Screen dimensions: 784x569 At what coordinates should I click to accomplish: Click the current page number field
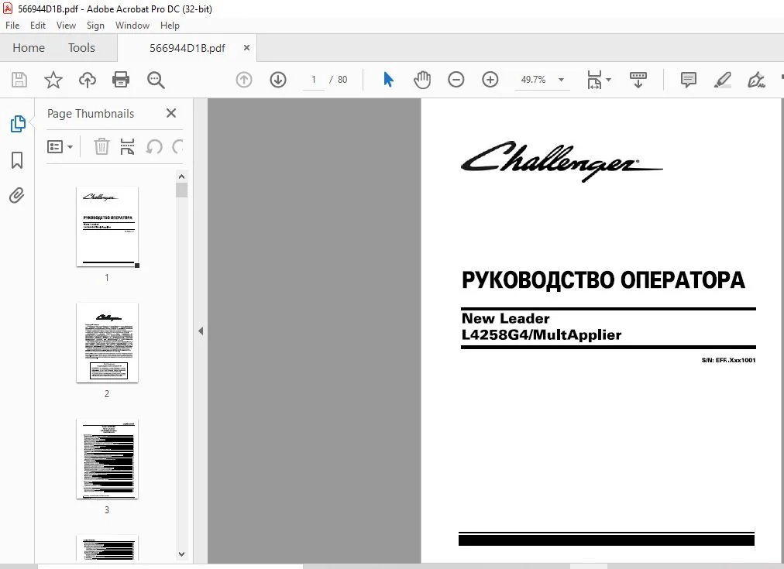click(x=314, y=80)
